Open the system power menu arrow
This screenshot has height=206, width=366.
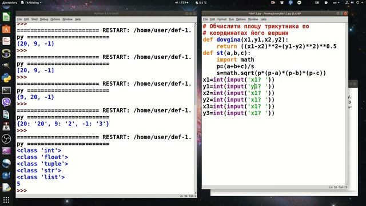[363, 2]
